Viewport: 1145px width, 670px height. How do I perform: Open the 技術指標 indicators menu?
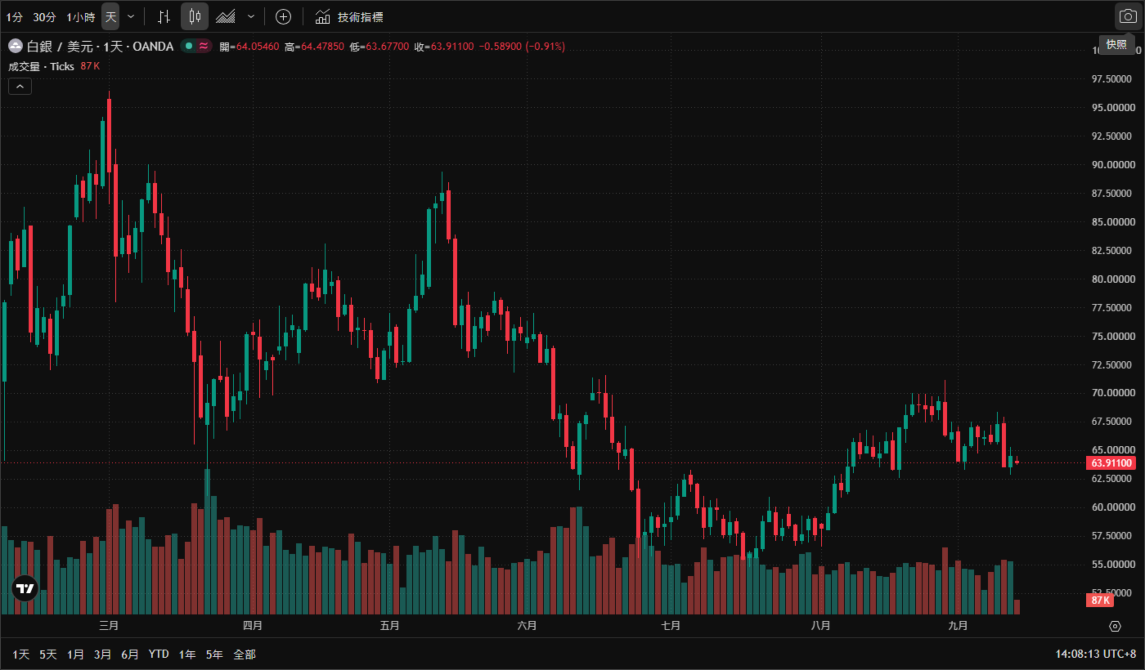pyautogui.click(x=349, y=17)
